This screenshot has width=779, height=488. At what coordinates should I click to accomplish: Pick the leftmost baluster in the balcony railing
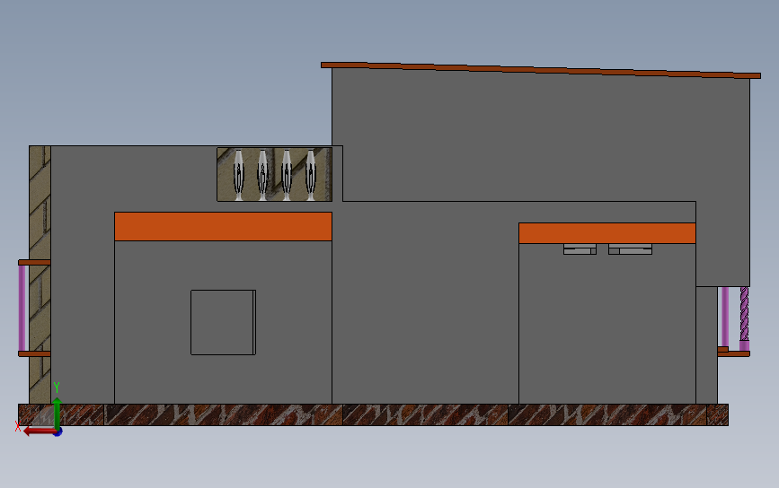pyautogui.click(x=239, y=176)
